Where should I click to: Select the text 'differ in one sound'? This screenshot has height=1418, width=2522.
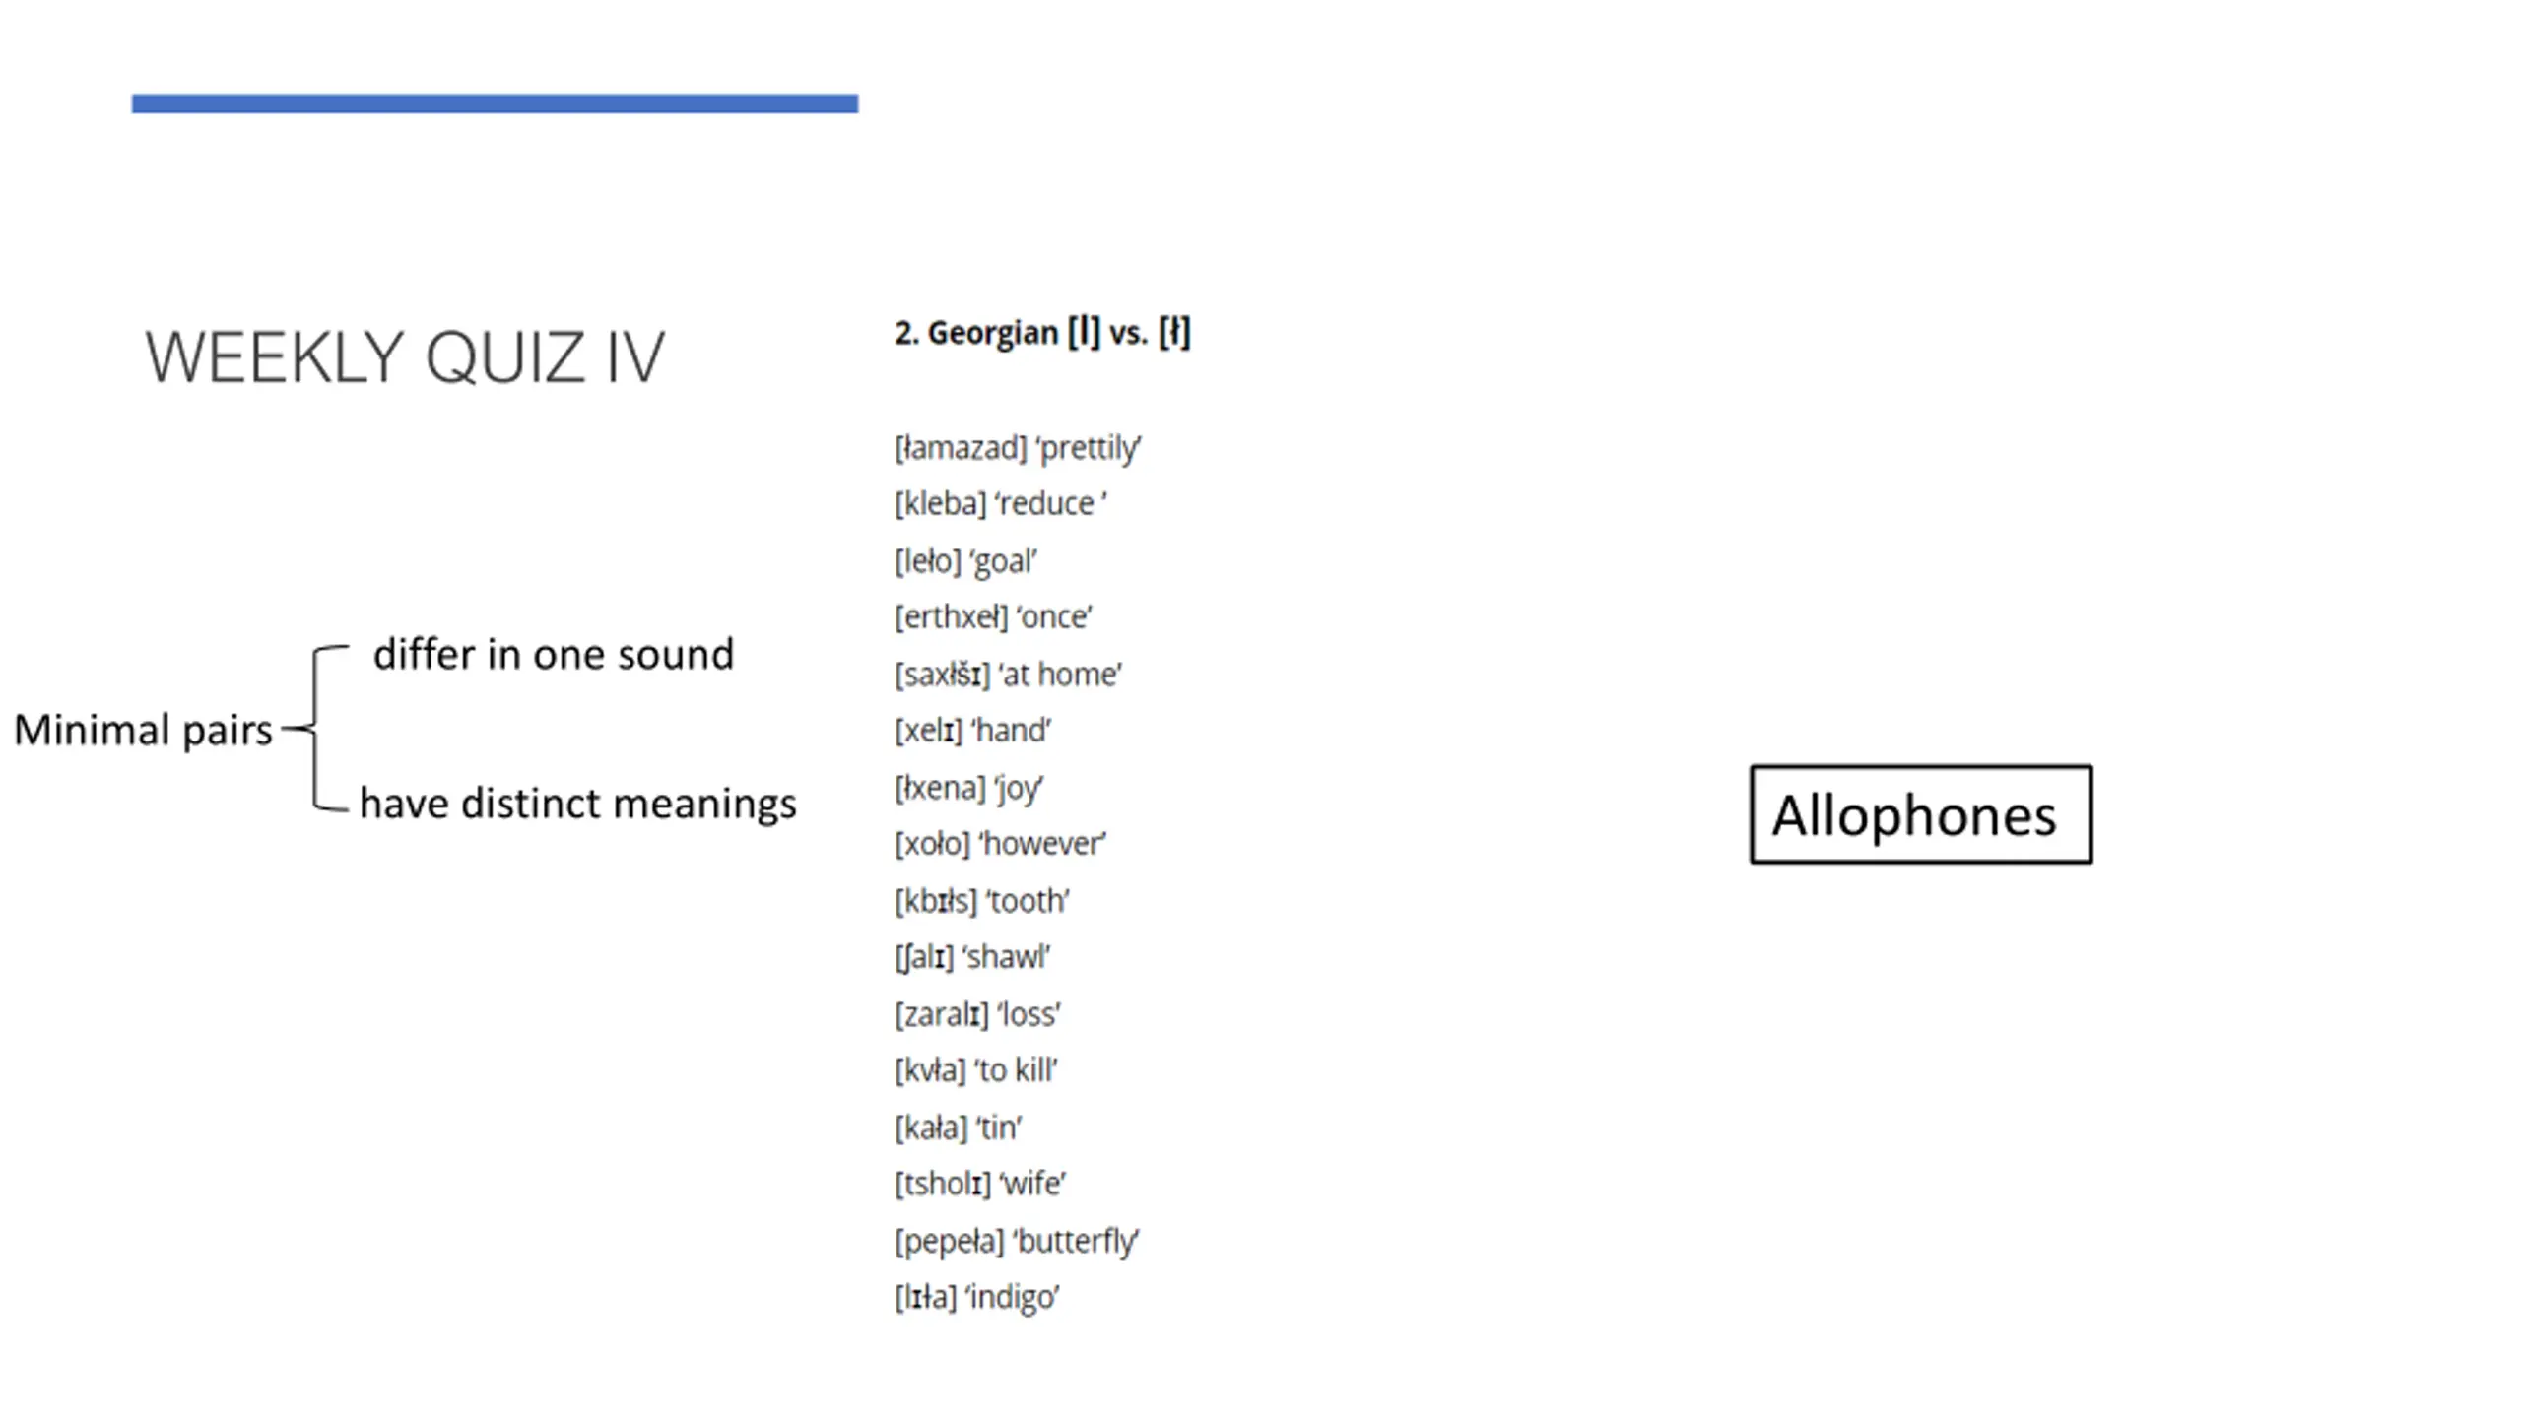554,655
